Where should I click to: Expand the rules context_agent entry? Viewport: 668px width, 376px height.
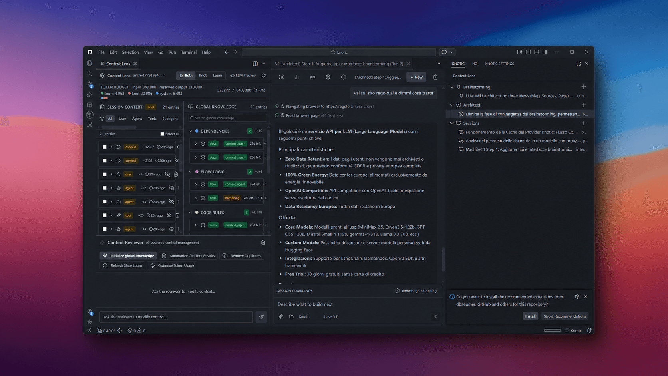pos(196,225)
